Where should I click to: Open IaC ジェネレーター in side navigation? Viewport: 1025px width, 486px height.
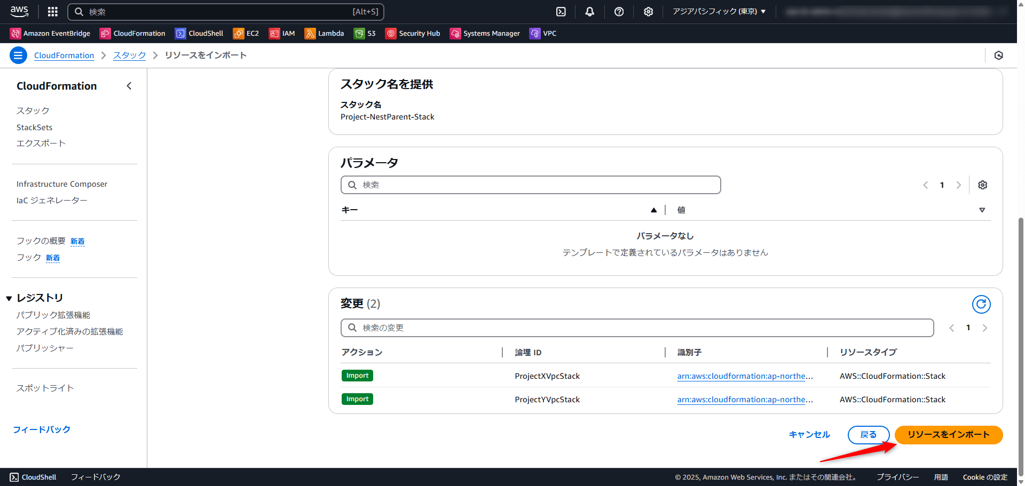click(52, 200)
